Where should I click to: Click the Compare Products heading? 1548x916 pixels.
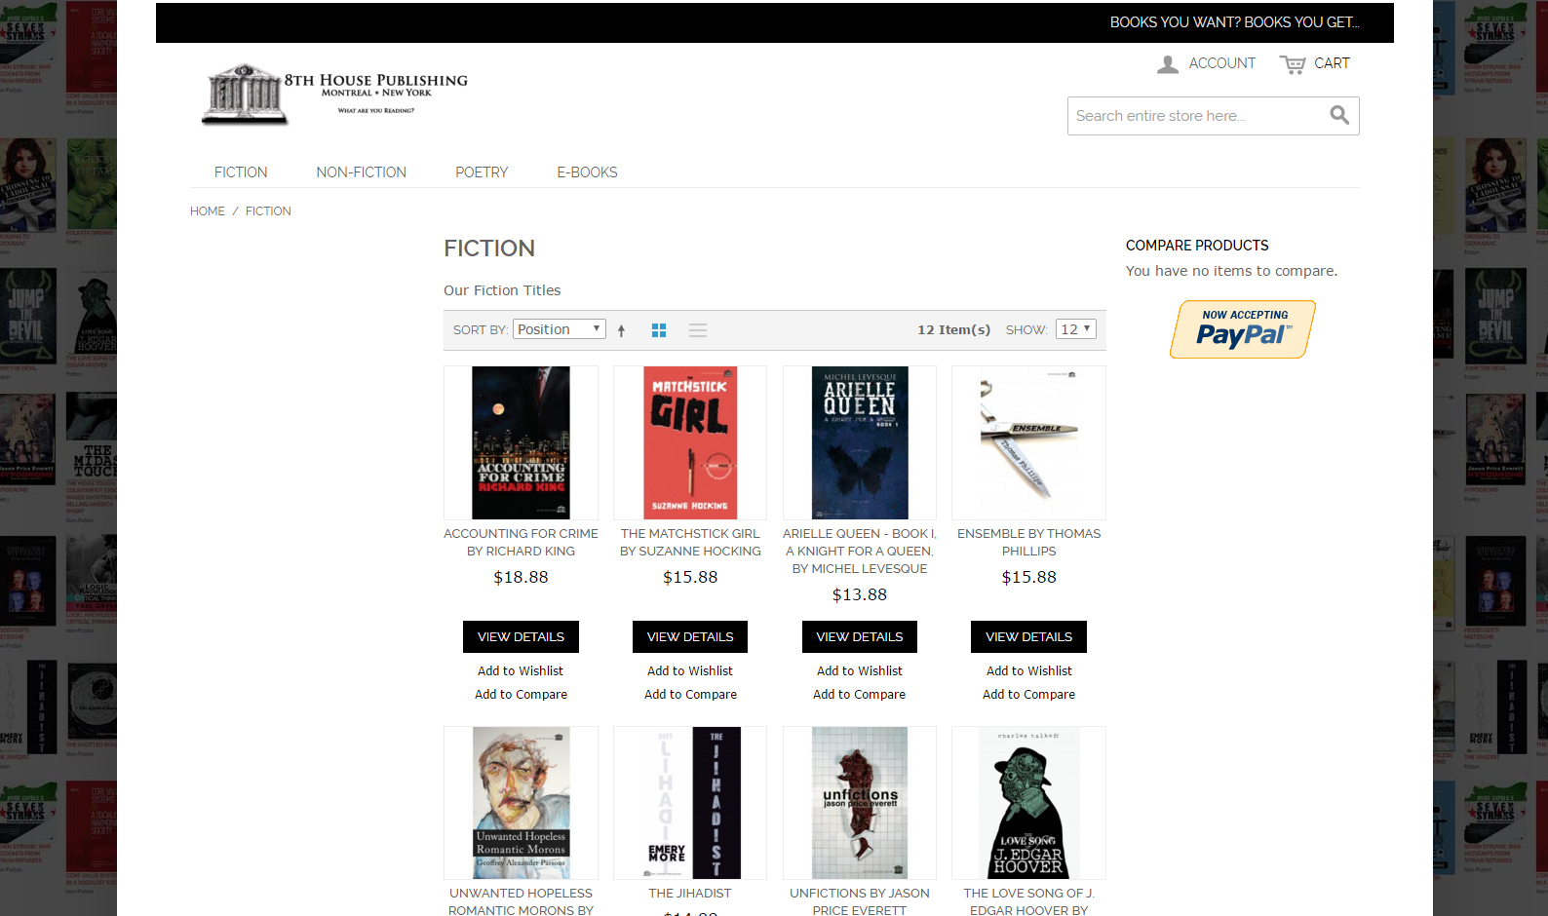coord(1197,246)
